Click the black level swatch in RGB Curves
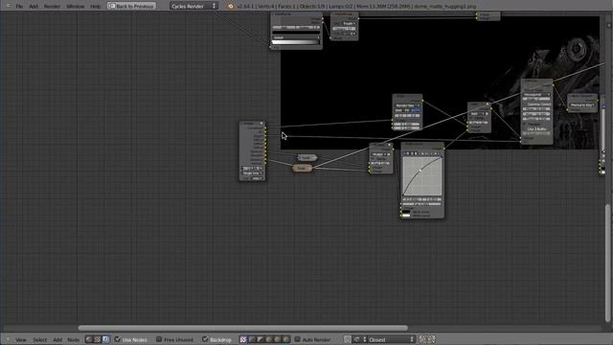This screenshot has width=613, height=345. (x=406, y=212)
